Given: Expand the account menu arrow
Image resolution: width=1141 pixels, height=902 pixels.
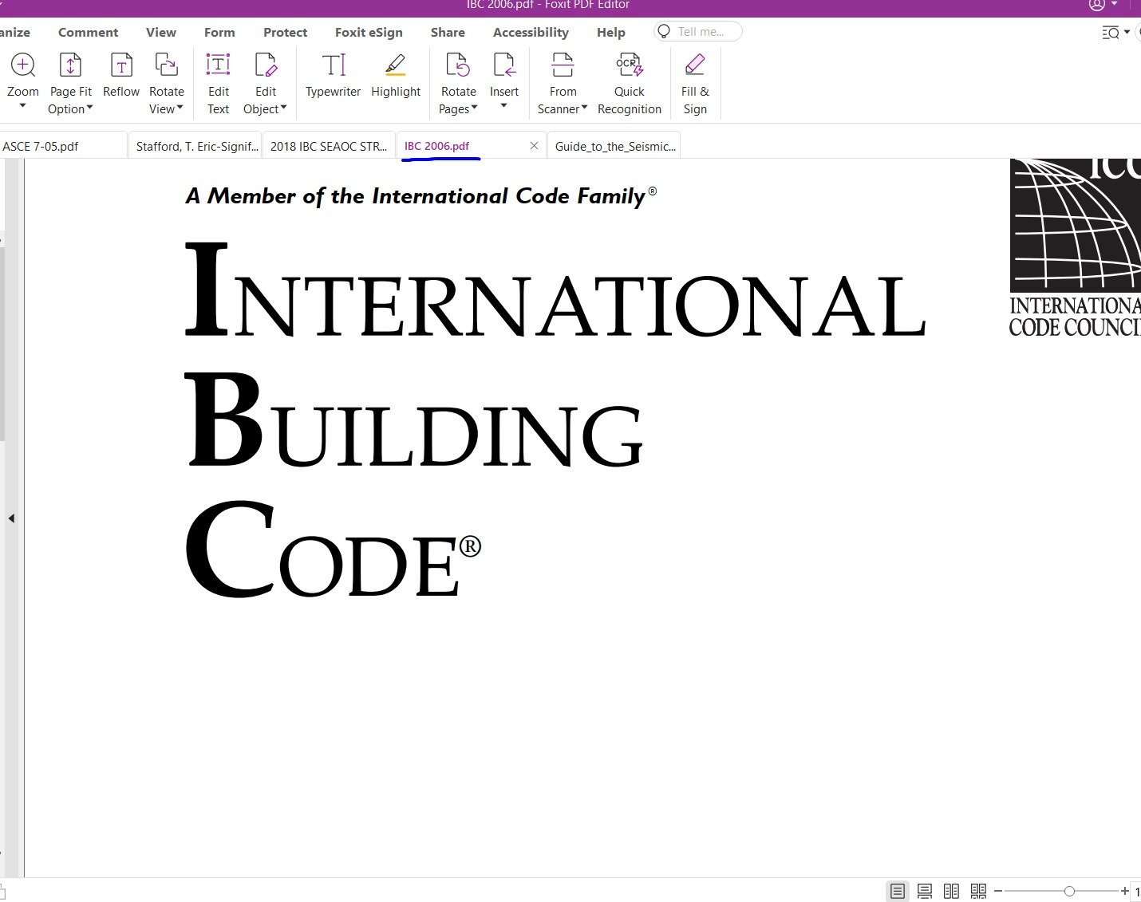Looking at the screenshot, I should click(x=1115, y=5).
